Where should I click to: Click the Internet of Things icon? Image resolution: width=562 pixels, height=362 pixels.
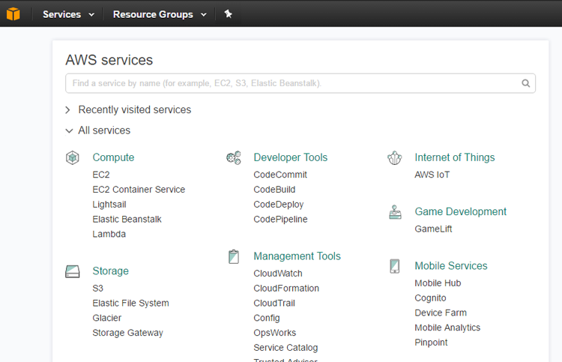click(x=395, y=157)
